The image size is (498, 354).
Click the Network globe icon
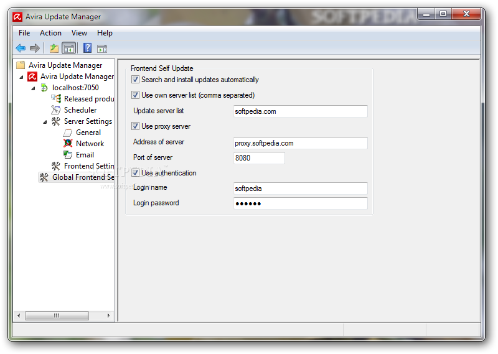point(68,144)
